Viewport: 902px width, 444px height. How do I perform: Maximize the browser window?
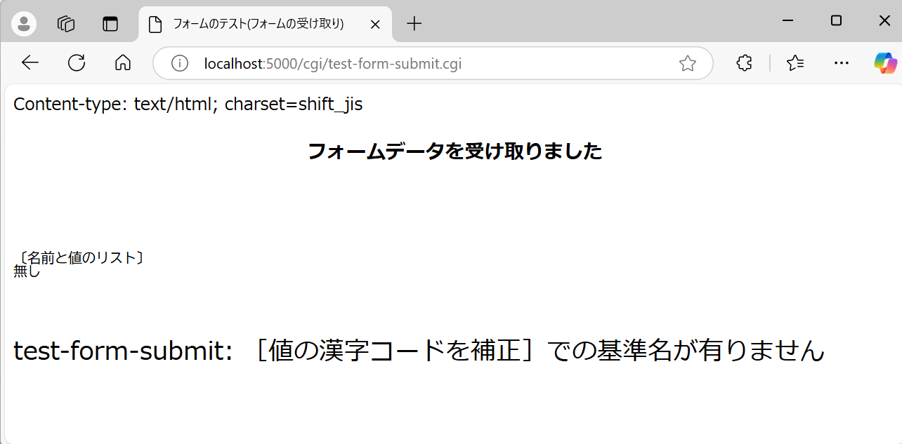[x=836, y=21]
